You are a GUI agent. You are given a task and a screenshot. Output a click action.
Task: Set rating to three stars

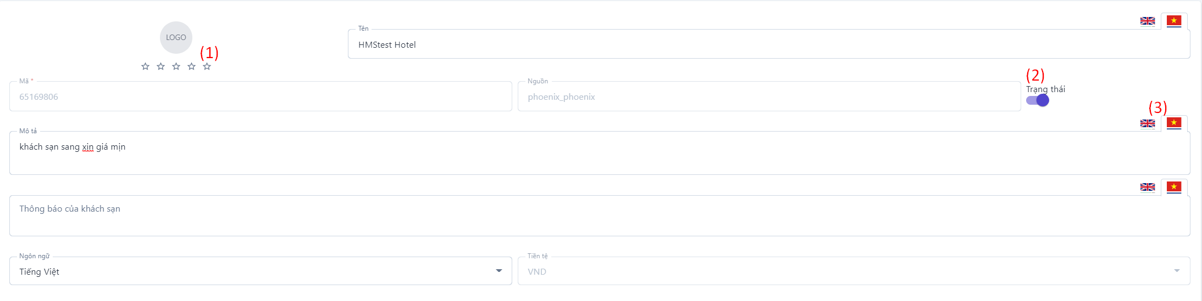click(x=176, y=66)
